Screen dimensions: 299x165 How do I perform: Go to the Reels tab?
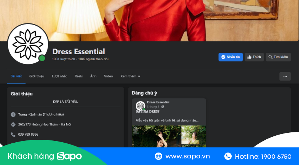[x=79, y=76]
